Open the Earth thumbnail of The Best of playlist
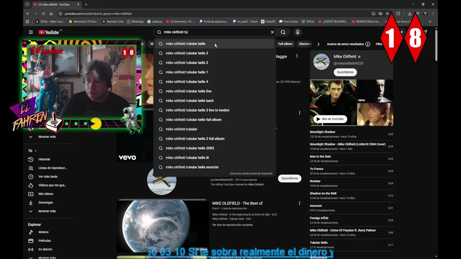 [x=162, y=226]
